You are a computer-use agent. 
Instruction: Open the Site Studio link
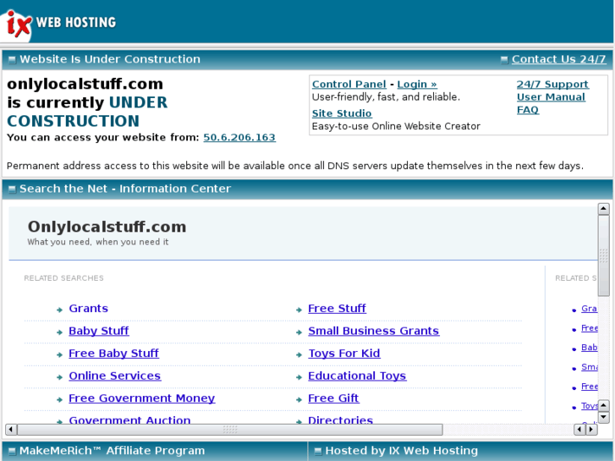[342, 113]
